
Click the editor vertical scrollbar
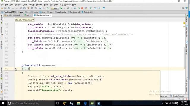(x=184, y=58)
